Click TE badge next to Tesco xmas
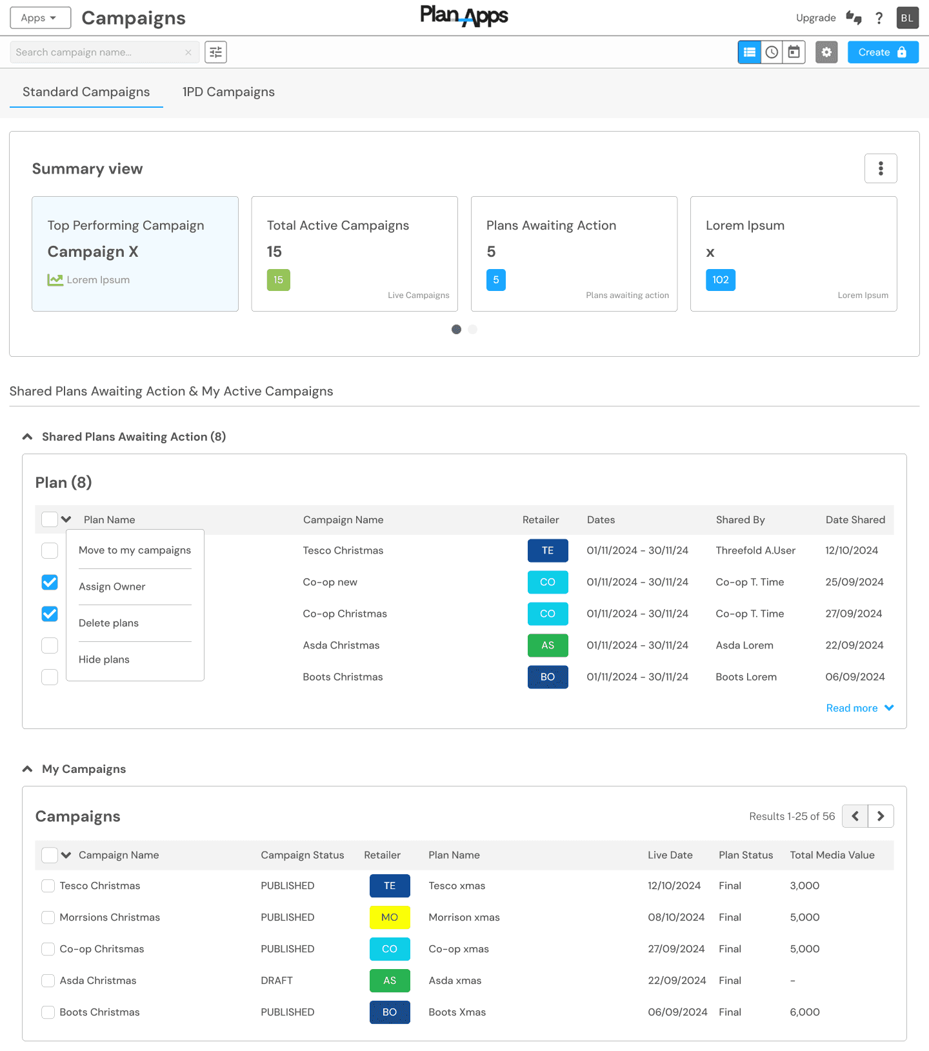Viewport: 929px width, 1051px height. coord(390,886)
